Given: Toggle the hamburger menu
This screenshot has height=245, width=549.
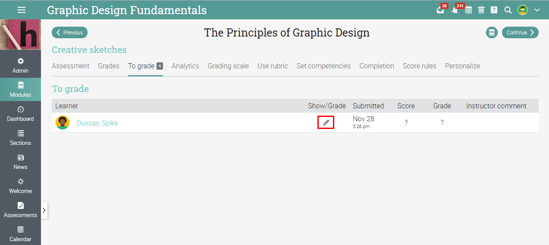Looking at the screenshot, I should (x=22, y=10).
